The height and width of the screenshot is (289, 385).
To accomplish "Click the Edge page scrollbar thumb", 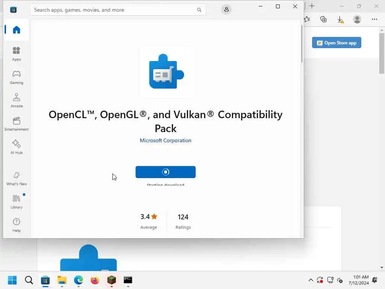I will click(x=382, y=53).
